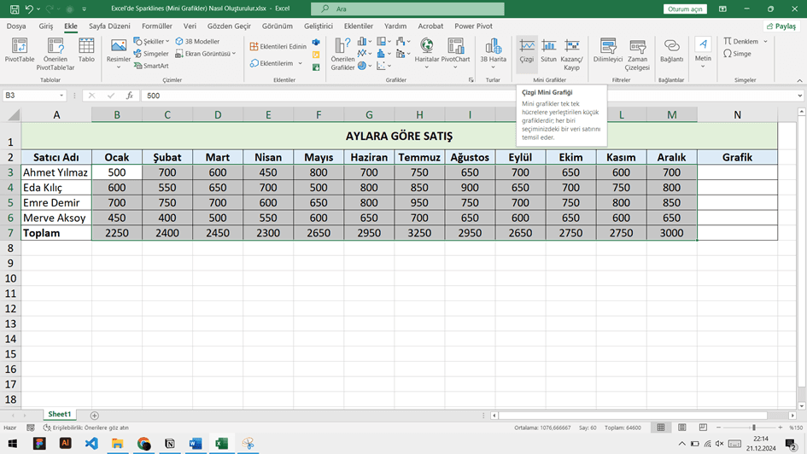Adjust the zoom slider in status bar
Screen dimensions: 807x454
(753, 428)
